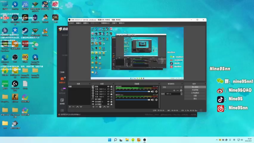
Task: Toggle visibility eye for 文本 (GDI+) 2
Action: (108, 94)
